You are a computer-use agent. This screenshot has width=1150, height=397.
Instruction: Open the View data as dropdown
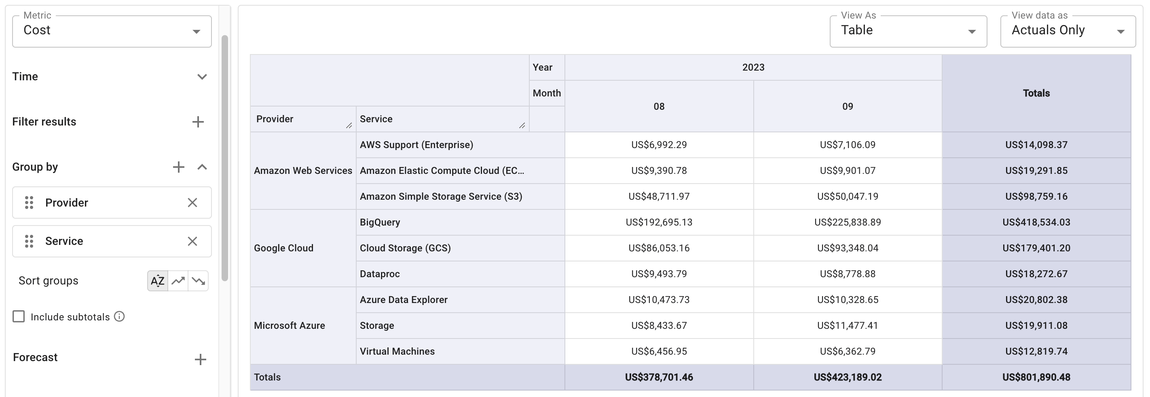[x=1068, y=31]
